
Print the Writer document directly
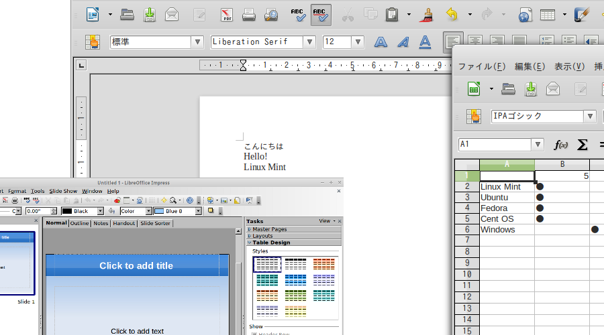[x=249, y=15]
